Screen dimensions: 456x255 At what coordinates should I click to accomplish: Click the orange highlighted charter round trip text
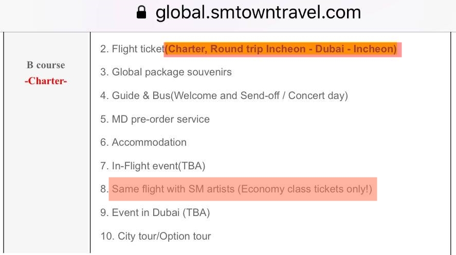pyautogui.click(x=282, y=49)
